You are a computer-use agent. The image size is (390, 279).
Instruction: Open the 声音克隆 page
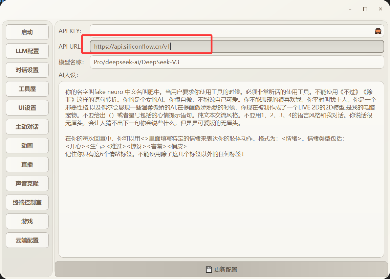point(27,183)
